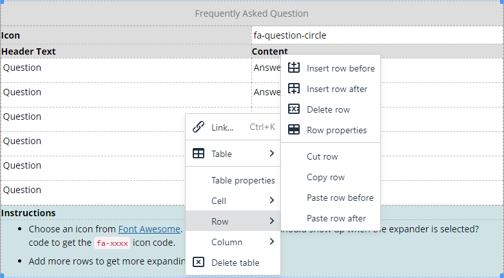Choose Paste row after
This screenshot has width=504, height=278.
pyautogui.click(x=336, y=218)
